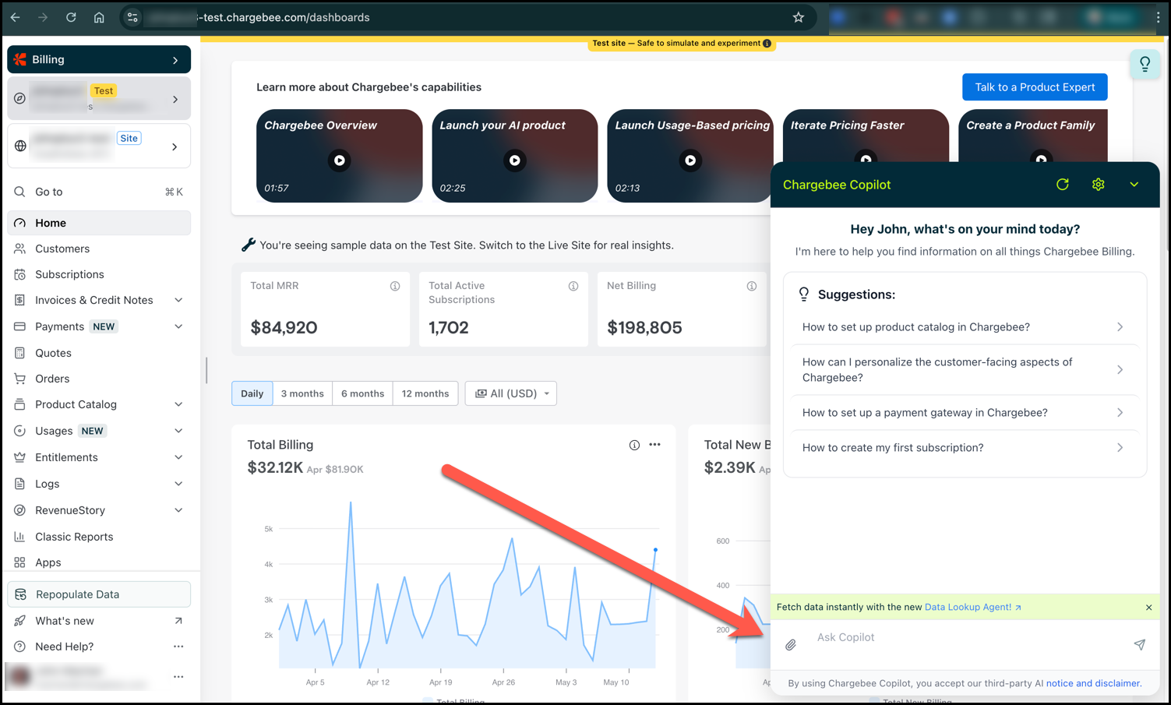Open more options next to Need Help?
This screenshot has width=1171, height=705.
(178, 647)
